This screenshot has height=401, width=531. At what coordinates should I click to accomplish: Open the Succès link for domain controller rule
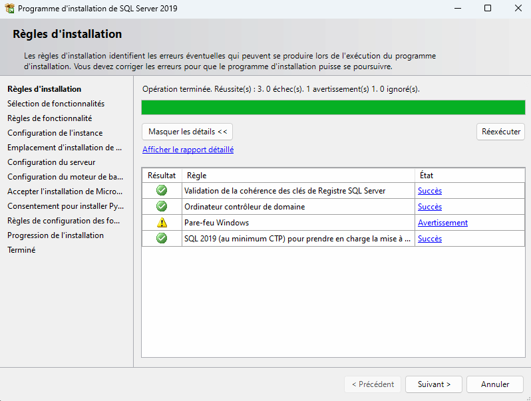(430, 207)
